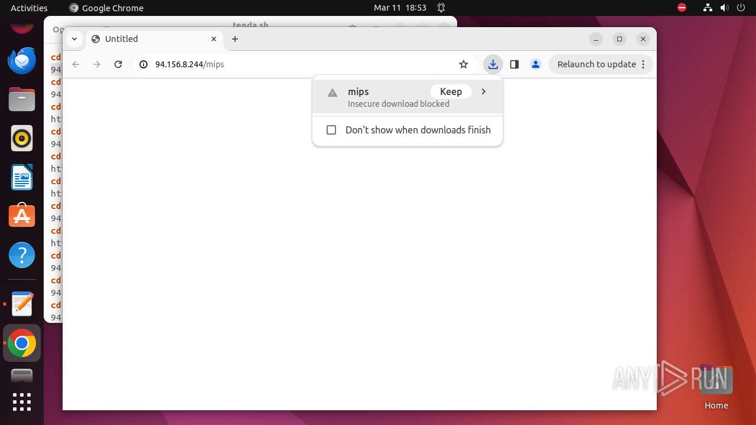Open Google Chrome app menu in top bar
This screenshot has width=756, height=425.
pyautogui.click(x=106, y=8)
